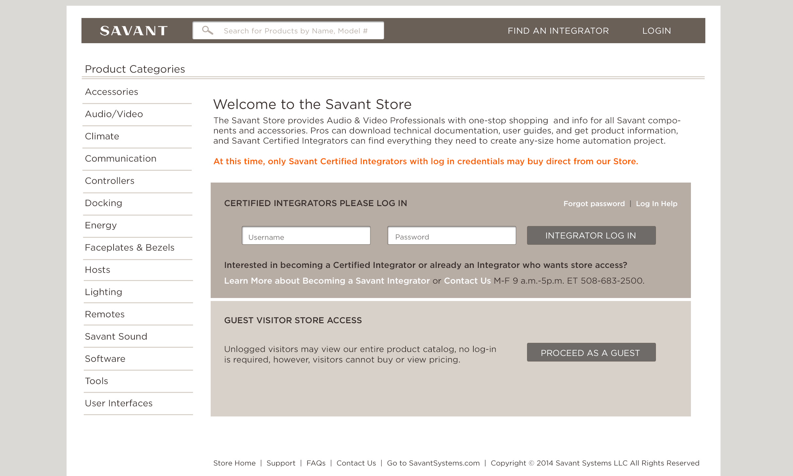Click the Guest Visitor Store Access heading
The width and height of the screenshot is (793, 476).
coord(293,320)
